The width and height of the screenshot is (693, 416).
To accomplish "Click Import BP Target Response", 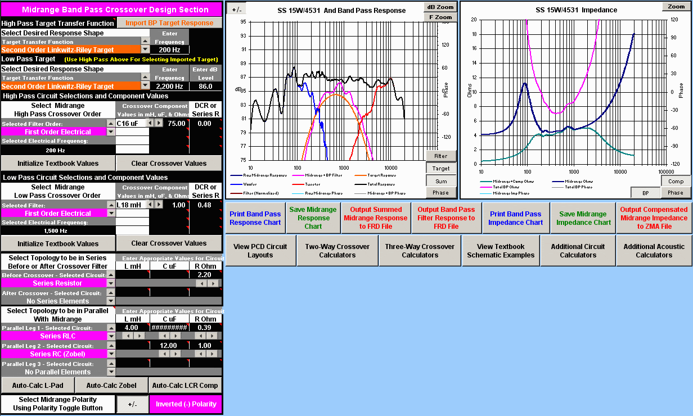I will coord(169,23).
